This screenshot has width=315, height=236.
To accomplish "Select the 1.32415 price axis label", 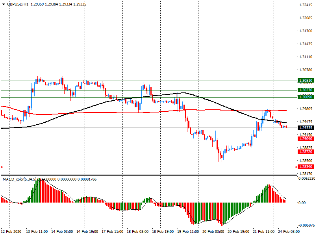I will (x=306, y=5).
